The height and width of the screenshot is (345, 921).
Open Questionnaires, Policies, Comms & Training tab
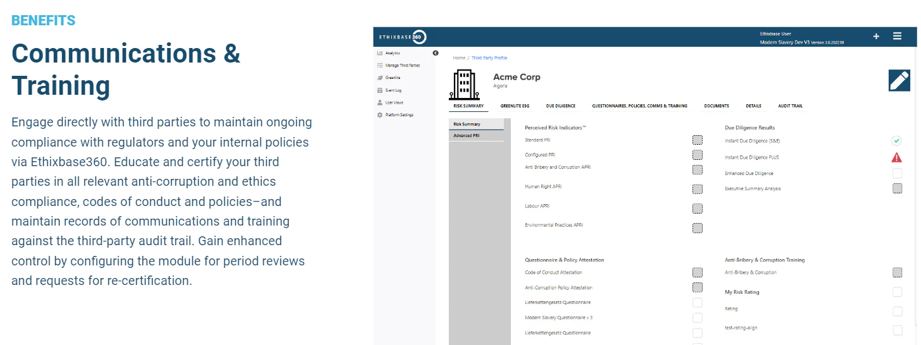(639, 106)
